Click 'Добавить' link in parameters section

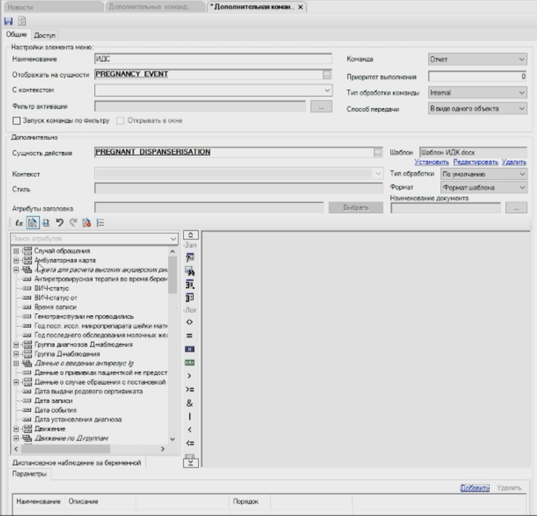click(x=474, y=487)
